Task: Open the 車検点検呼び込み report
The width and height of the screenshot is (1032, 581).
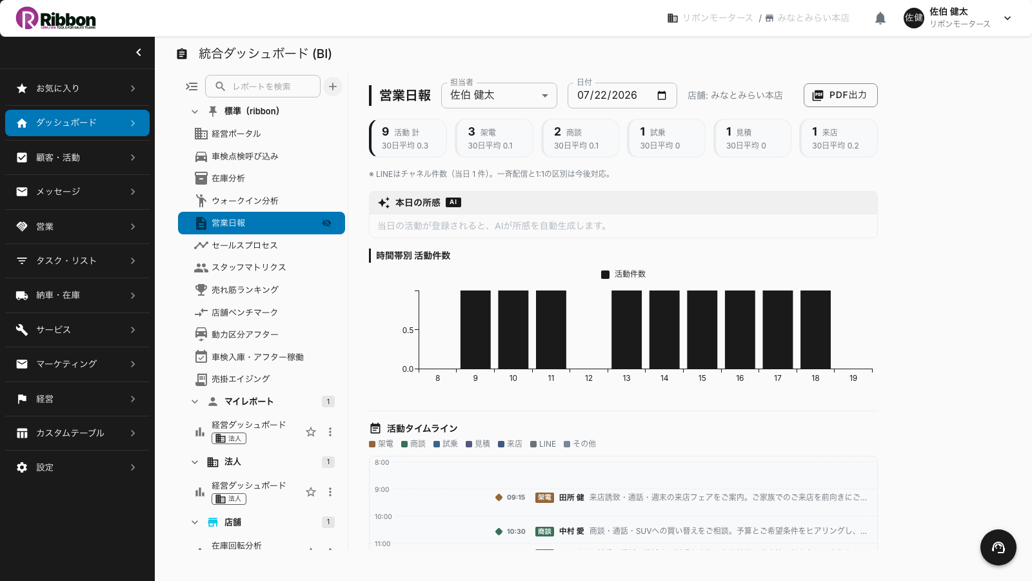Action: pos(261,156)
